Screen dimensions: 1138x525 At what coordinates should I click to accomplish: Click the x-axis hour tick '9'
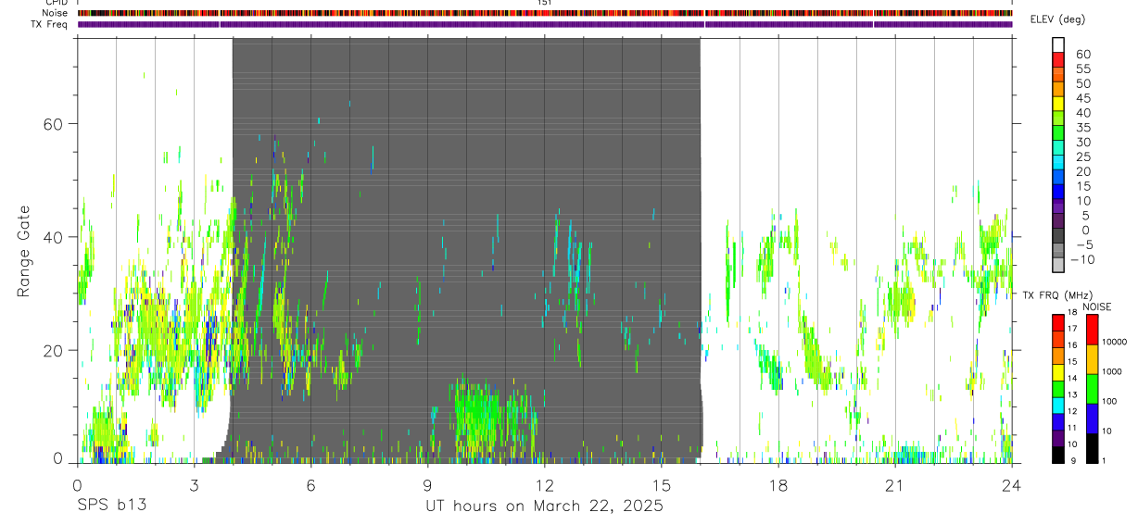click(x=428, y=485)
